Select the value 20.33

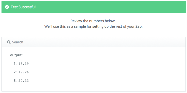click(x=24, y=81)
